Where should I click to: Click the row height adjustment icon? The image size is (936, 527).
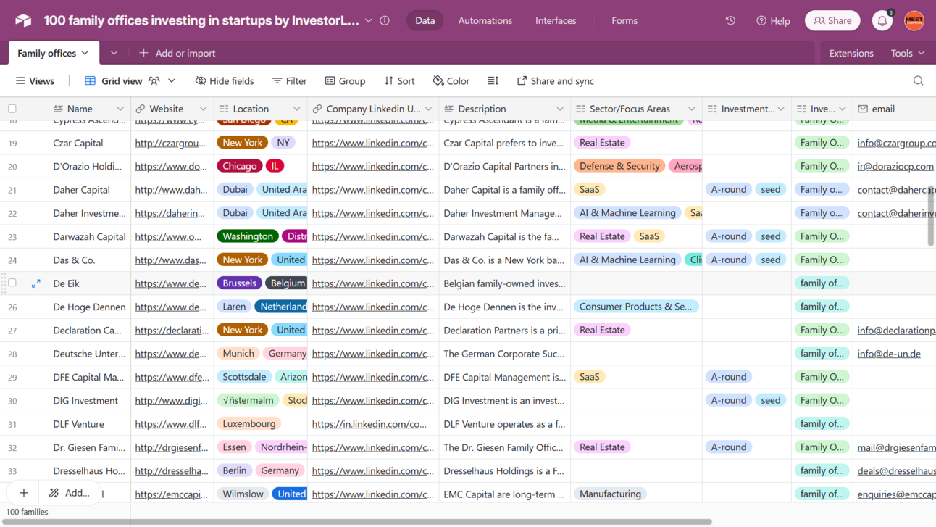tap(492, 80)
